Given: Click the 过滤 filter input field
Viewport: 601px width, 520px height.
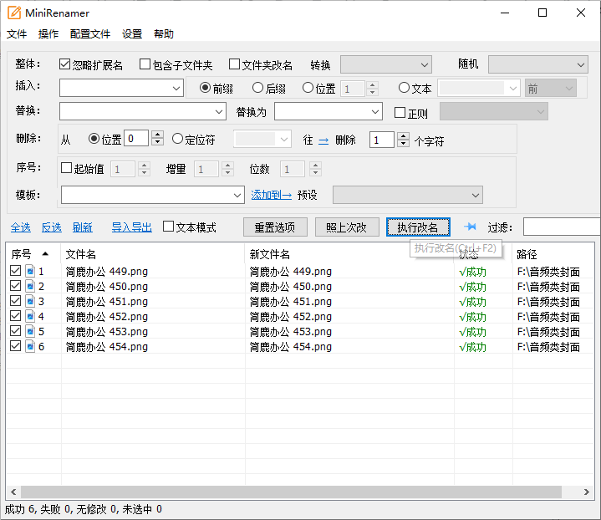Looking at the screenshot, I should coord(561,227).
